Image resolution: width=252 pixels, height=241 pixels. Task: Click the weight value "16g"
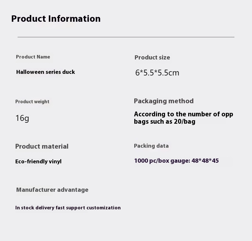click(22, 118)
